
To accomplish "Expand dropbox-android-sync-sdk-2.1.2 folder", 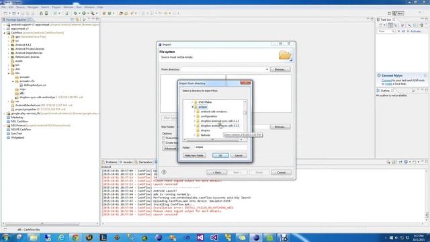I will coord(195,121).
